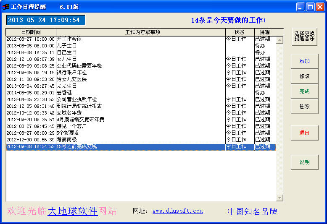327x224 pixels.
Task: Open the www.ddgsoft.com link
Action: coord(177,211)
